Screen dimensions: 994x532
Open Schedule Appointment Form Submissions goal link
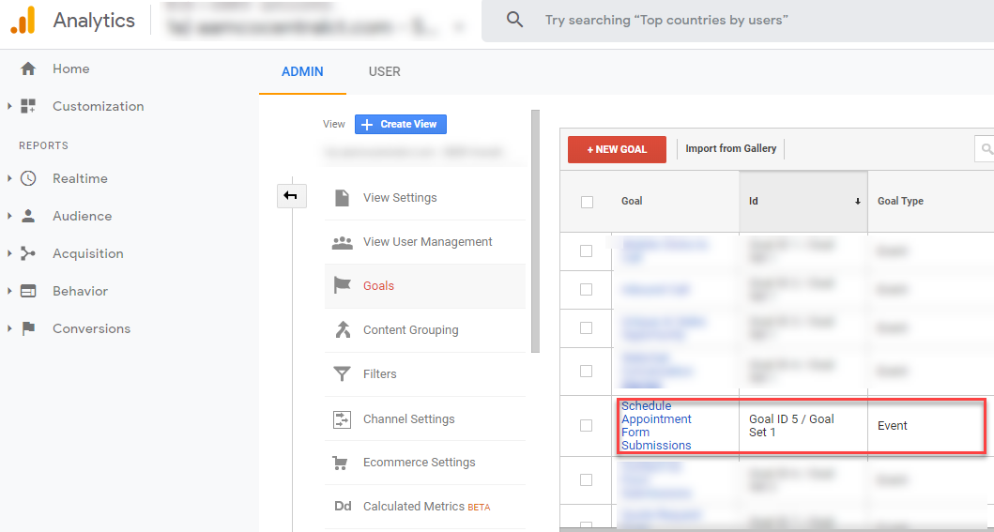pos(656,426)
